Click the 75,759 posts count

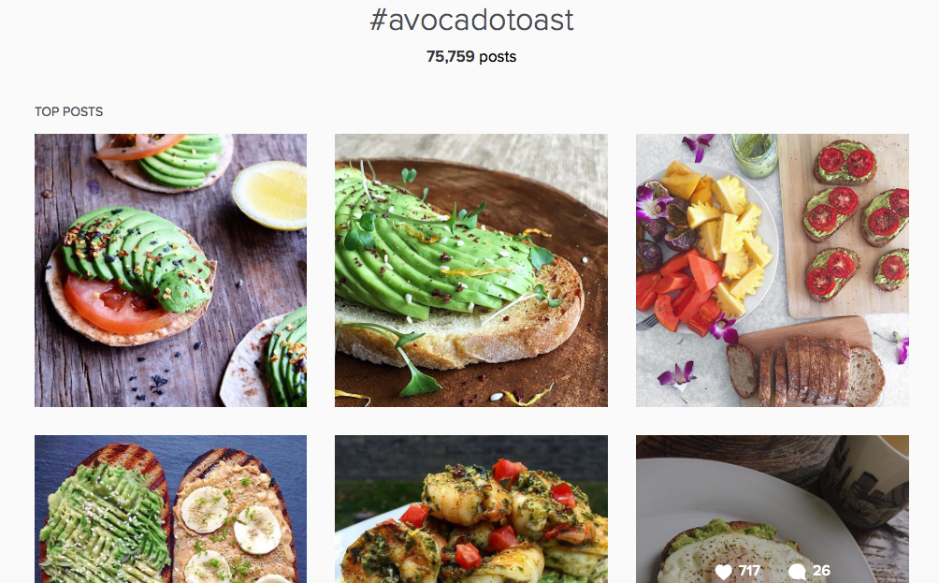click(471, 56)
